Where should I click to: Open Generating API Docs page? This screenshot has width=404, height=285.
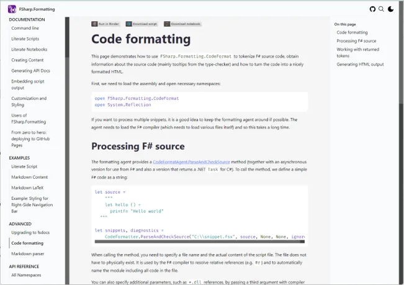click(30, 71)
